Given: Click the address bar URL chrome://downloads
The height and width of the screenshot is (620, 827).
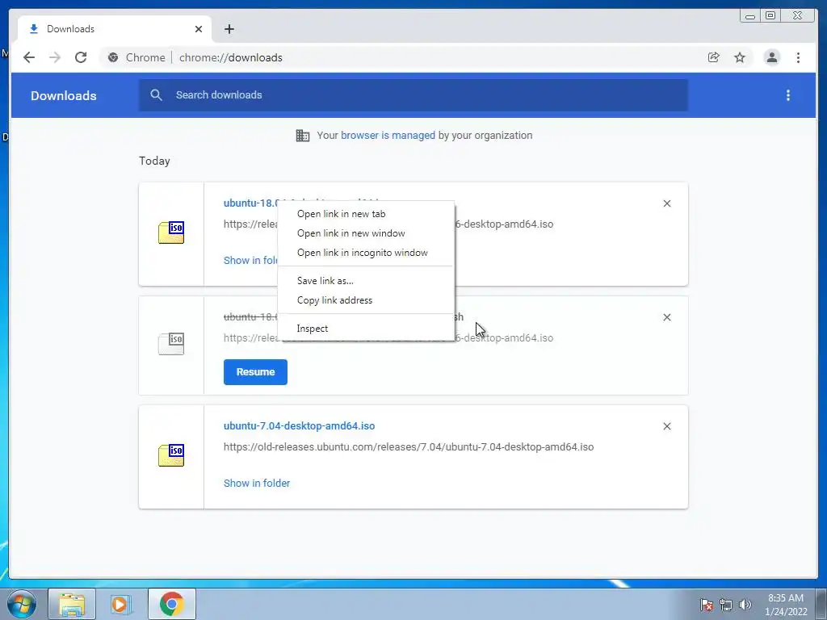Looking at the screenshot, I should [231, 57].
